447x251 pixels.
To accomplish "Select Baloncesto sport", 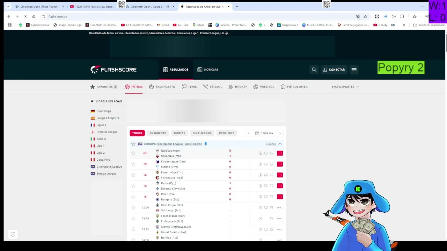I will click(162, 87).
